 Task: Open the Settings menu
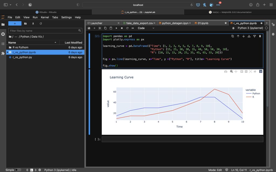click(x=66, y=17)
